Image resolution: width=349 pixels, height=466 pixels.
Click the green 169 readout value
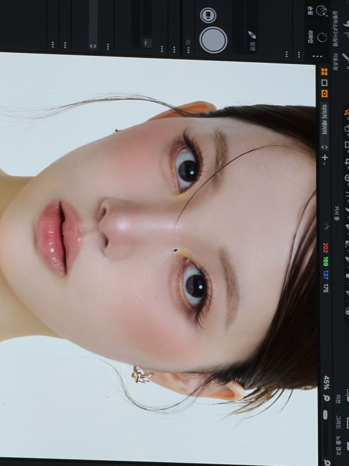coord(325,262)
